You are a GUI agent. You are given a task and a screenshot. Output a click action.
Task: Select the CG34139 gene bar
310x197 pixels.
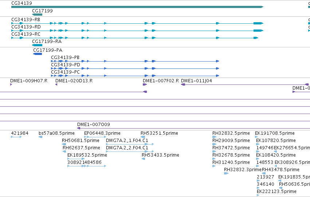click(137, 7)
